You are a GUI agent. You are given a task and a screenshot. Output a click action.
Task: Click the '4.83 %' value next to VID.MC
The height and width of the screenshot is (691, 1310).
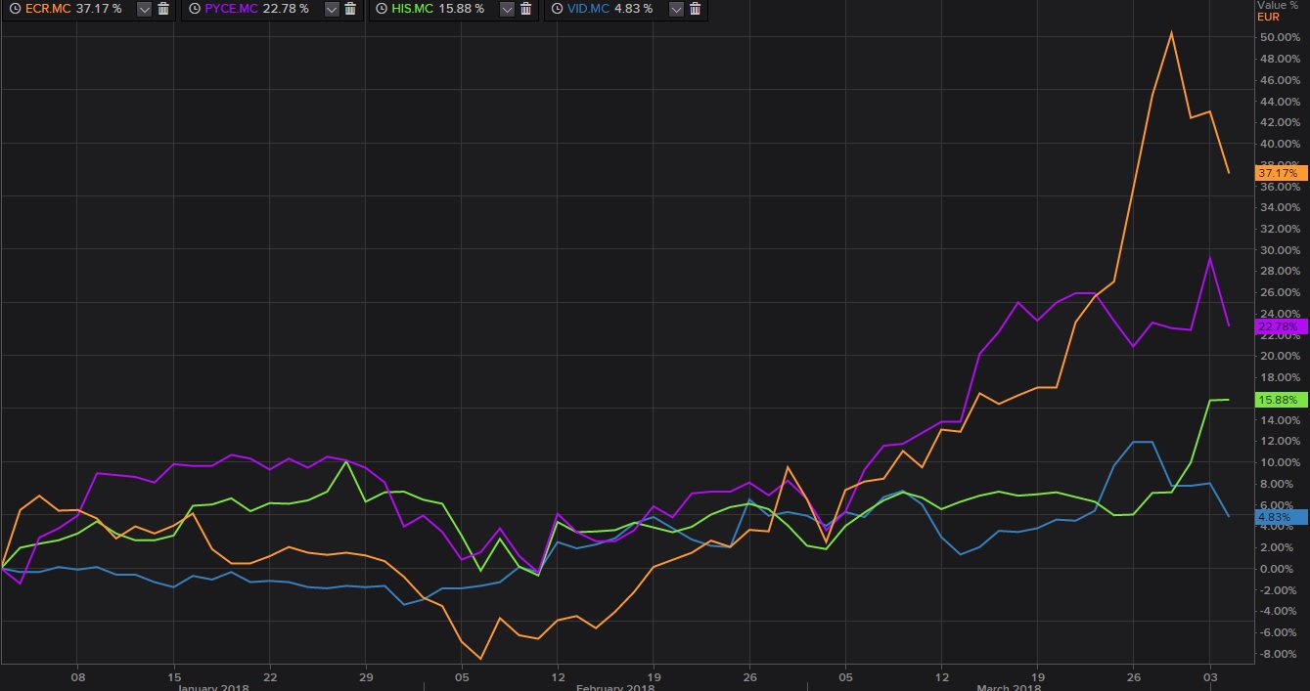pyautogui.click(x=632, y=9)
